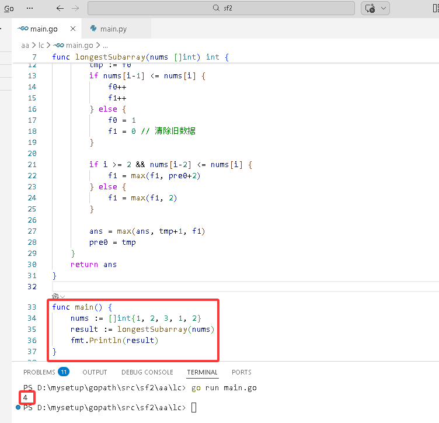The width and height of the screenshot is (439, 423).
Task: Click the breadcrumb ellipsis symbol item
Action: click(105, 46)
